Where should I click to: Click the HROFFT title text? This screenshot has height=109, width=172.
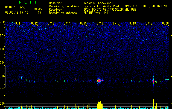pos(28,2)
